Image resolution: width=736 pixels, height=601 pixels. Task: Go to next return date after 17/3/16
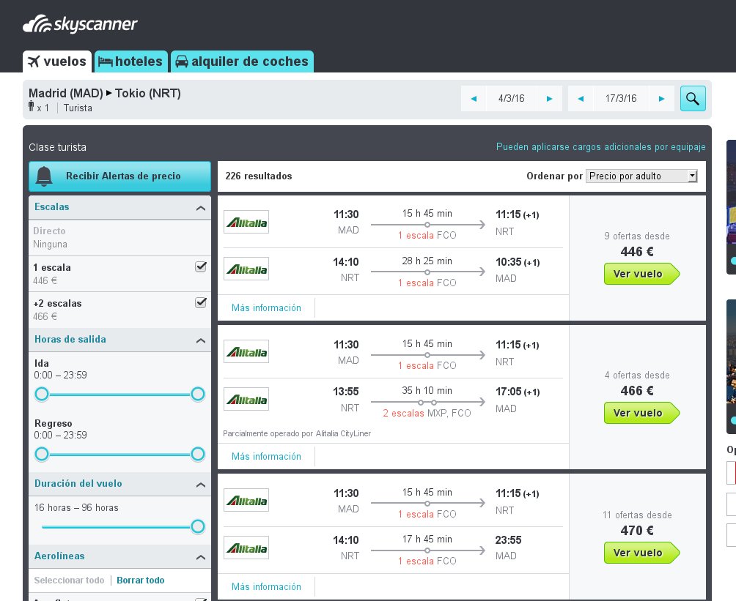click(x=662, y=98)
